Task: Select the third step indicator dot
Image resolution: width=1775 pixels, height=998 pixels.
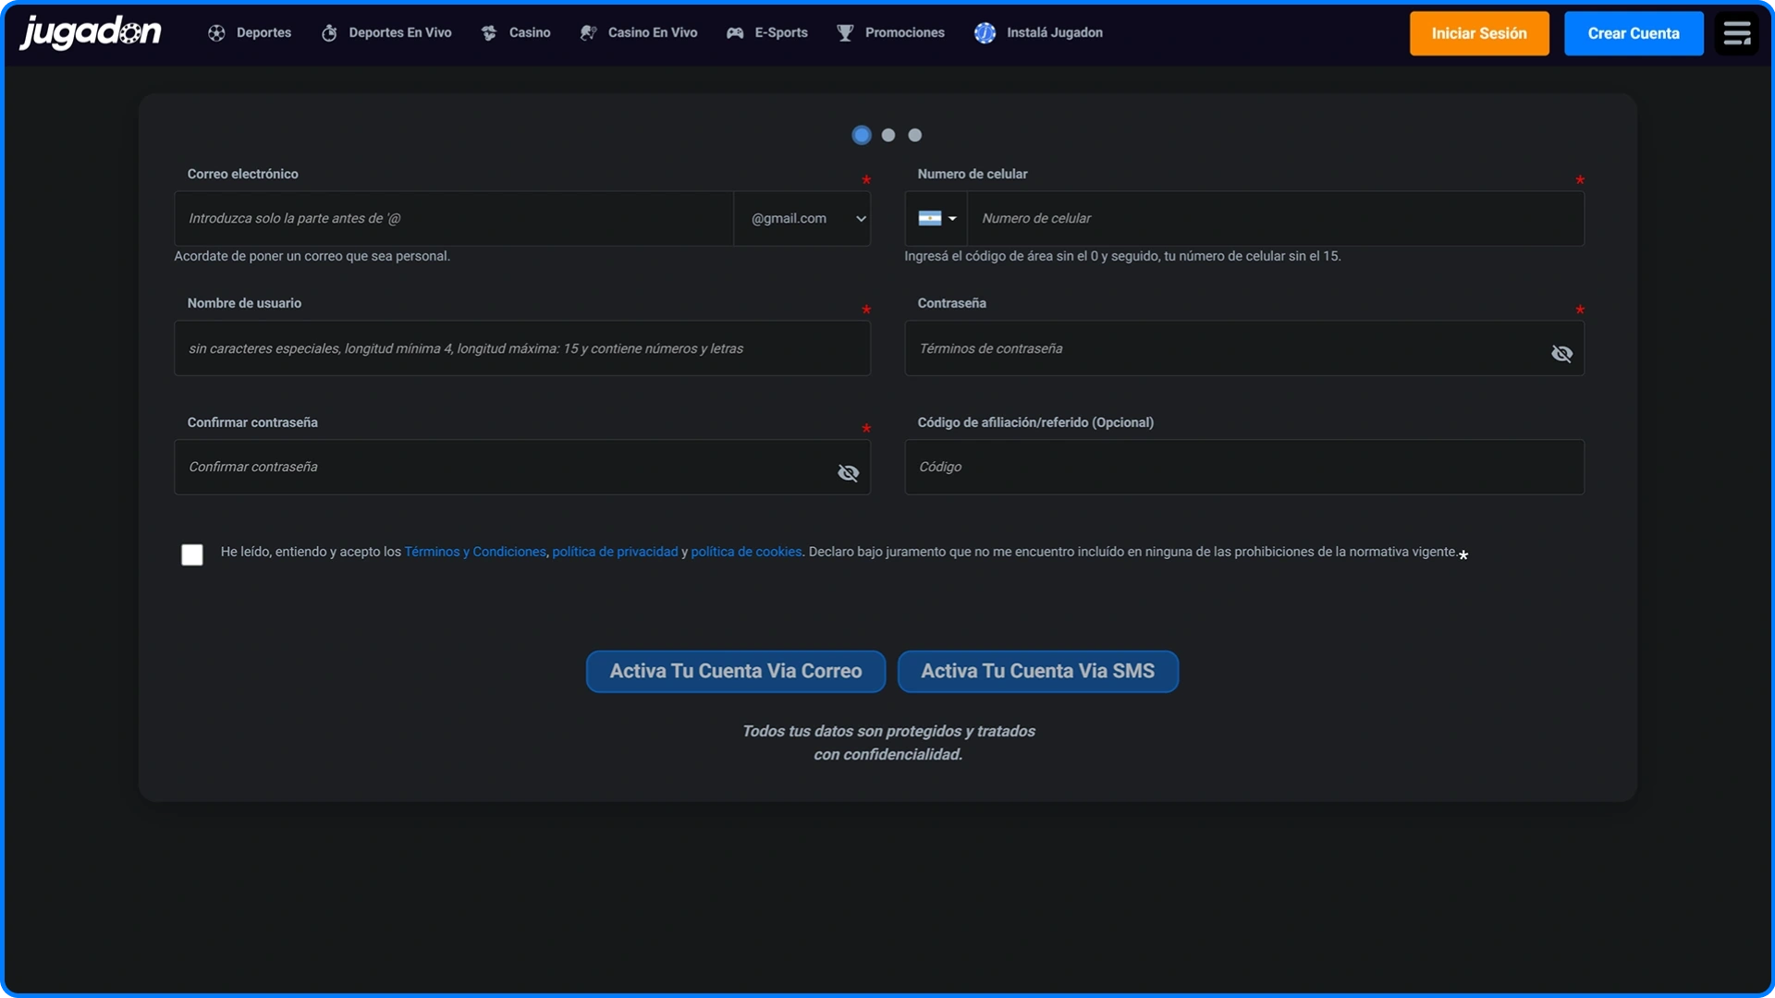Action: (915, 135)
